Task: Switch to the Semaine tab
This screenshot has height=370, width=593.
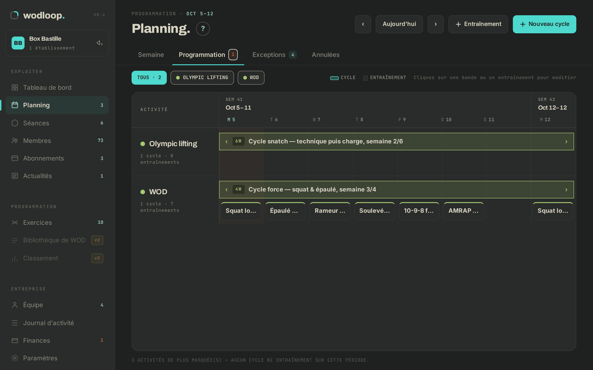Action: pyautogui.click(x=151, y=55)
